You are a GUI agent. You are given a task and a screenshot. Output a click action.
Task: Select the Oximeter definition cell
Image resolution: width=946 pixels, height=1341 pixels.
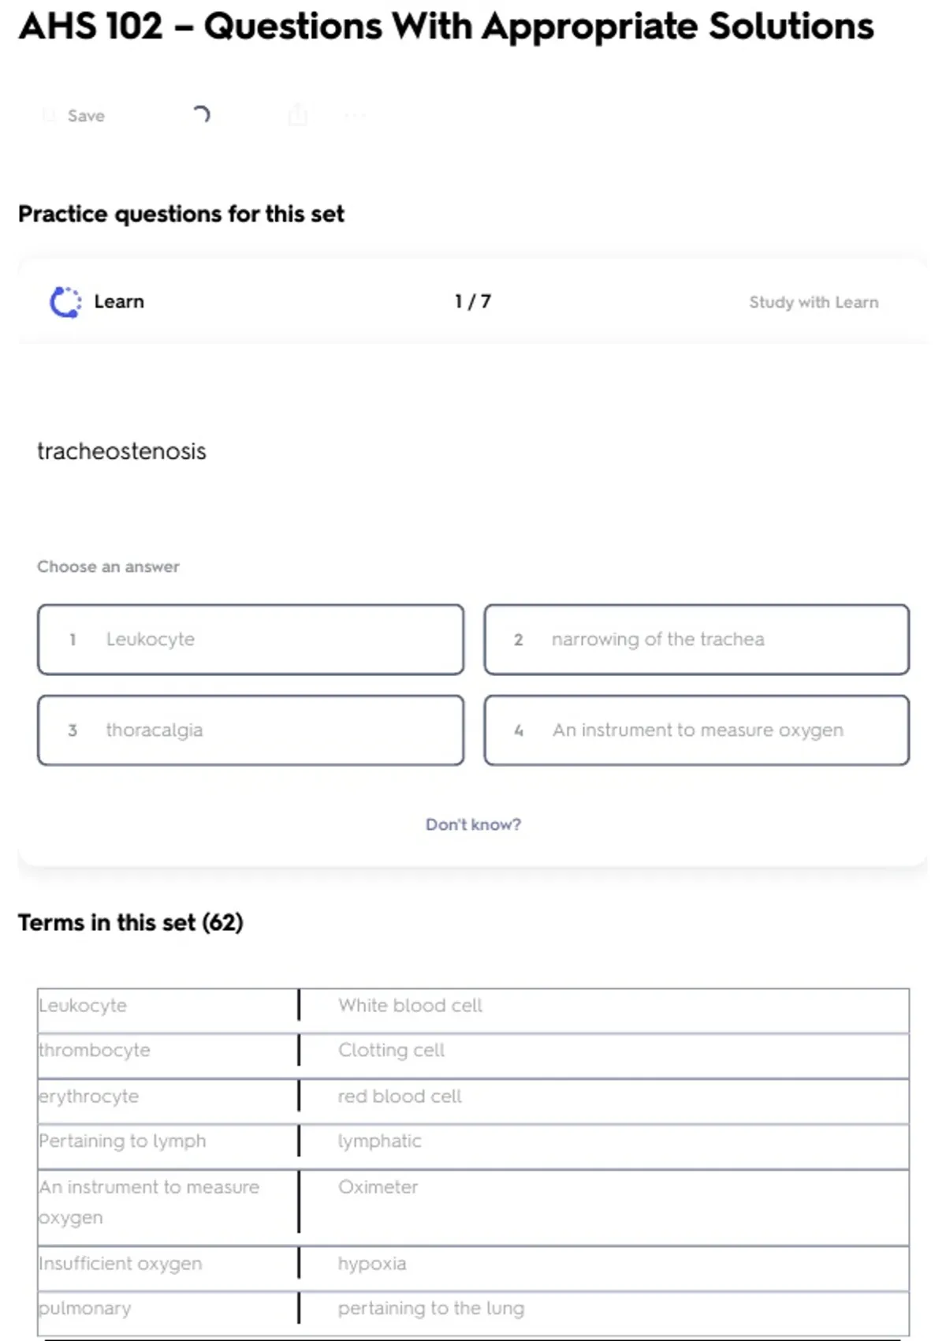[x=378, y=1187]
